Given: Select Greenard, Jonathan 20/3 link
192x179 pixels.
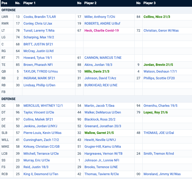Looking at the screenshot, I should [x=103, y=126].
